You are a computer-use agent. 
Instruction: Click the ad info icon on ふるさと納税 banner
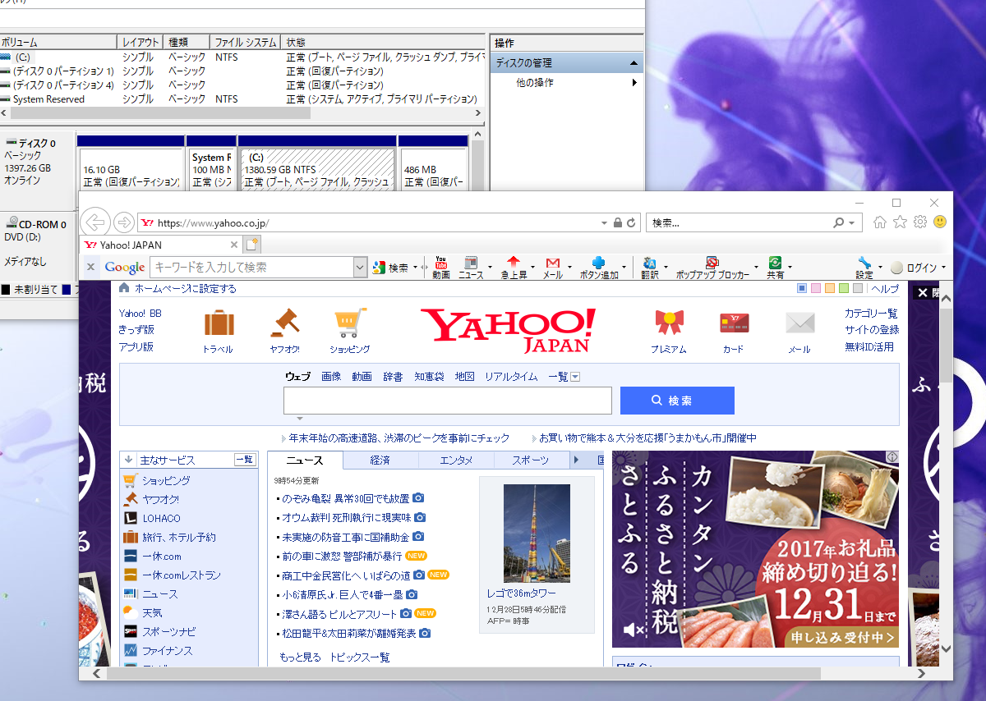click(x=892, y=456)
